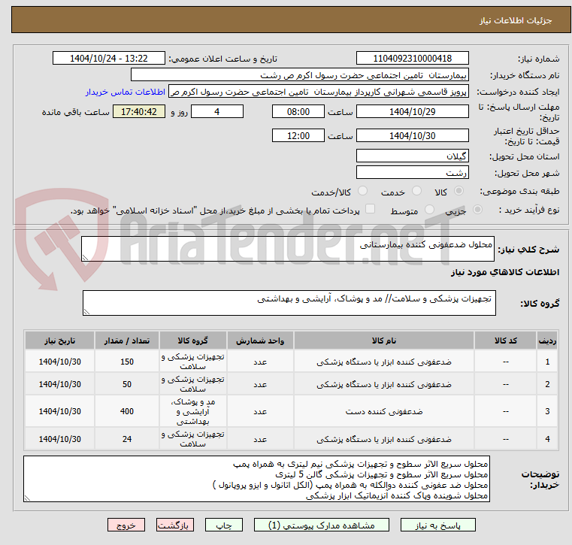Click the countdown timer 17:40:42 field
This screenshot has height=545, width=572.
coord(139,111)
